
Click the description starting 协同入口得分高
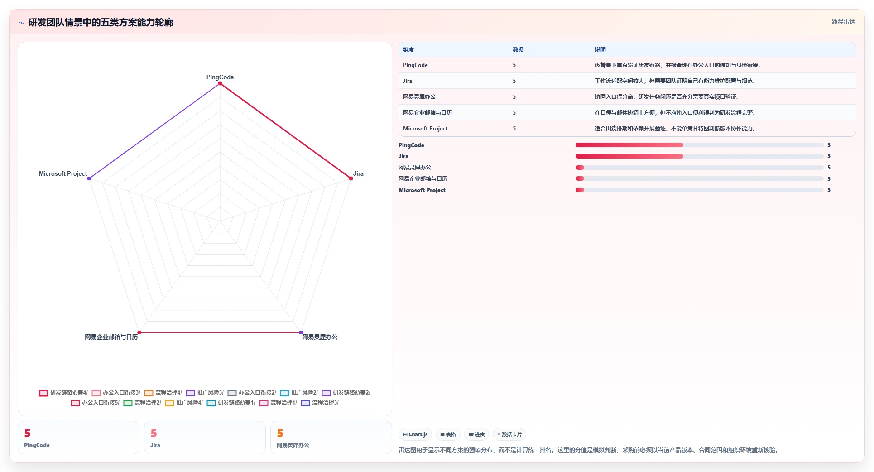click(668, 97)
